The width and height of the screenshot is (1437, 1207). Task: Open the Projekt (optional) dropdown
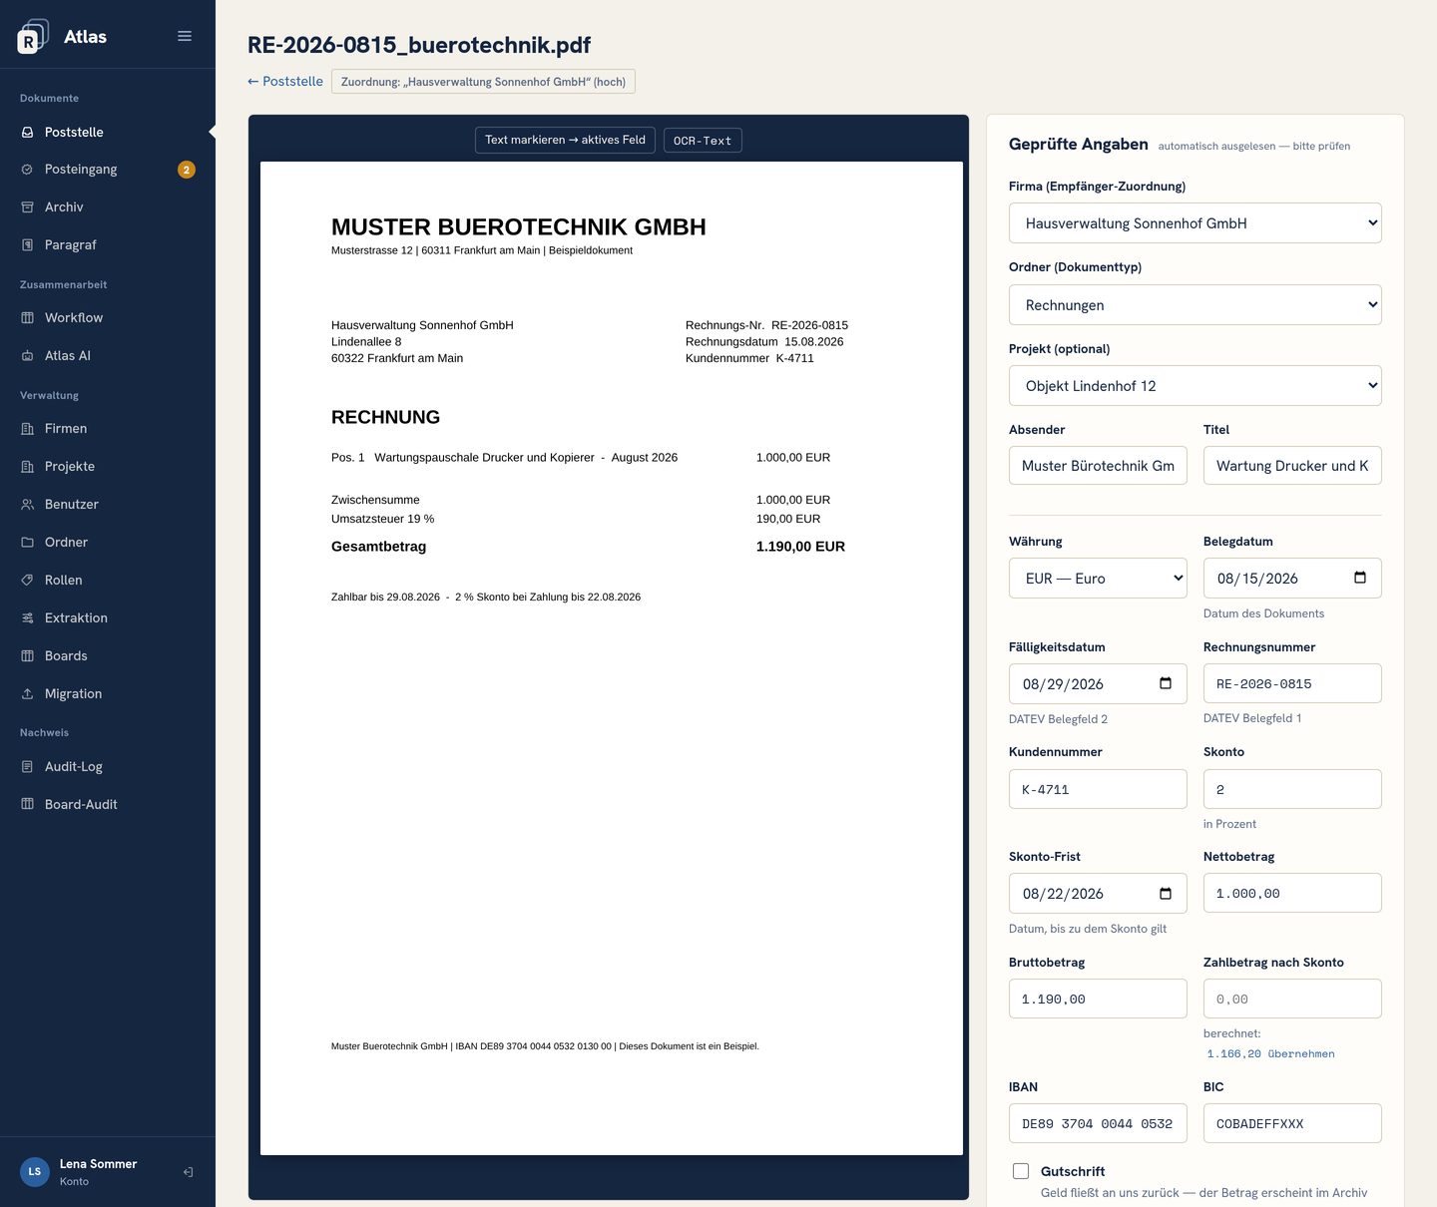tap(1196, 386)
